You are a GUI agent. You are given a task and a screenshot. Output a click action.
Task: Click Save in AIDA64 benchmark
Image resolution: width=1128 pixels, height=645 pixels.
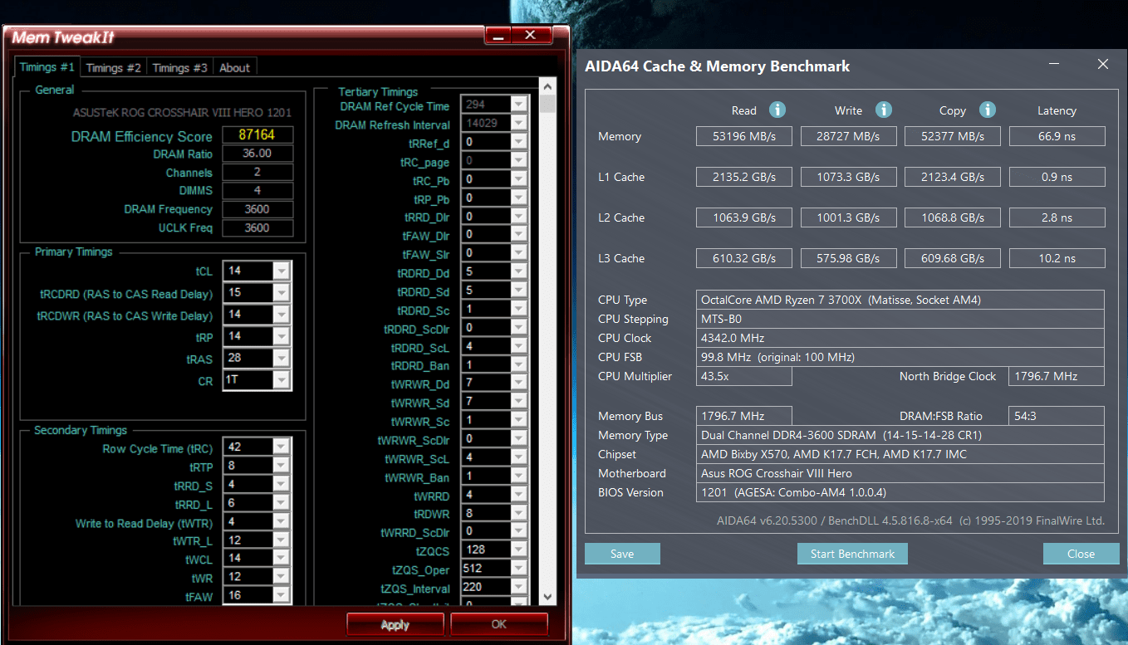pyautogui.click(x=622, y=554)
